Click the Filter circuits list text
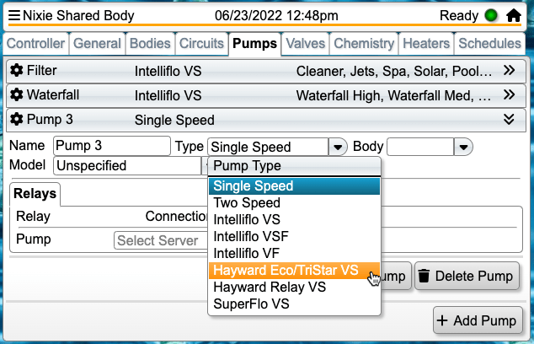Screen dimensions: 534x344 coord(394,72)
